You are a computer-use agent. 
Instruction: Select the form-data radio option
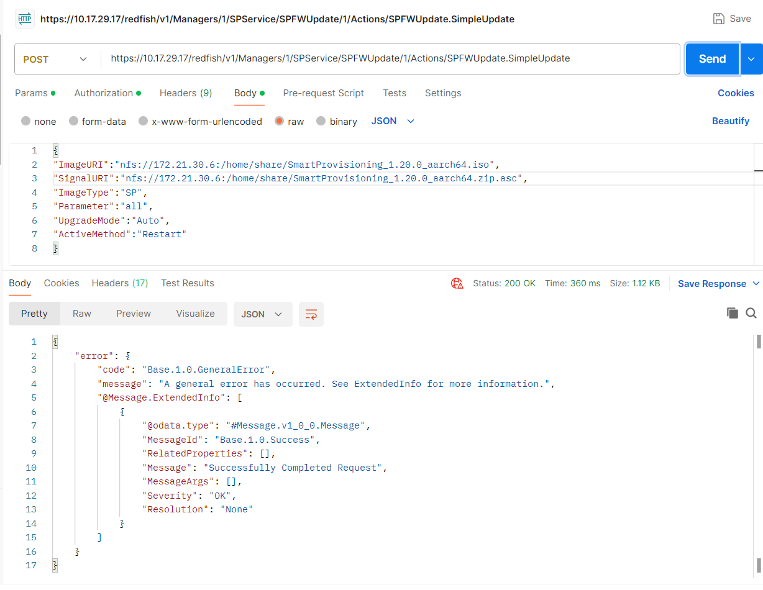point(74,122)
